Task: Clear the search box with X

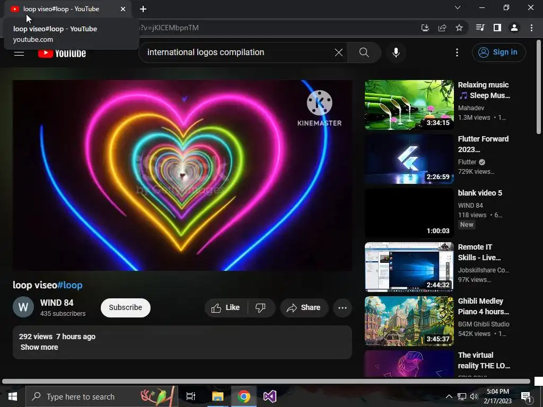Action: (339, 52)
